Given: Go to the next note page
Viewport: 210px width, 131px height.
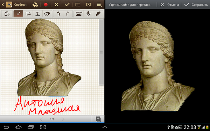Looking at the screenshot, I should (x=63, y=119).
